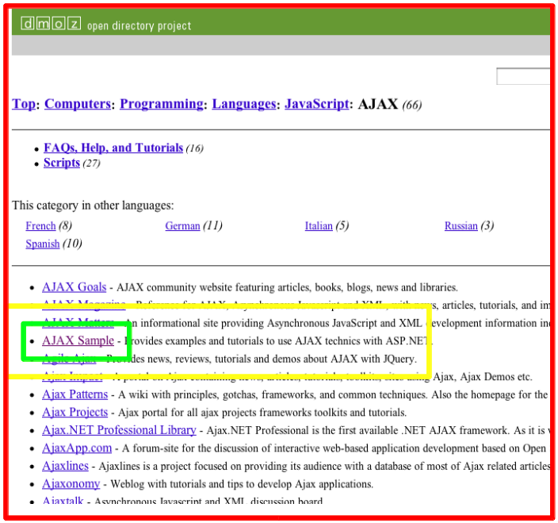Open the Ajax.NET Professional Library link

[119, 430]
